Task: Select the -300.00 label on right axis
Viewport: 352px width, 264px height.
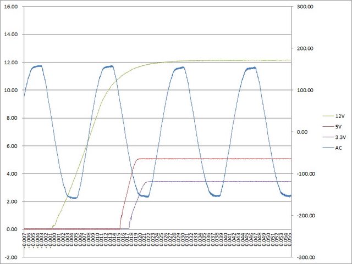Action: click(304, 257)
